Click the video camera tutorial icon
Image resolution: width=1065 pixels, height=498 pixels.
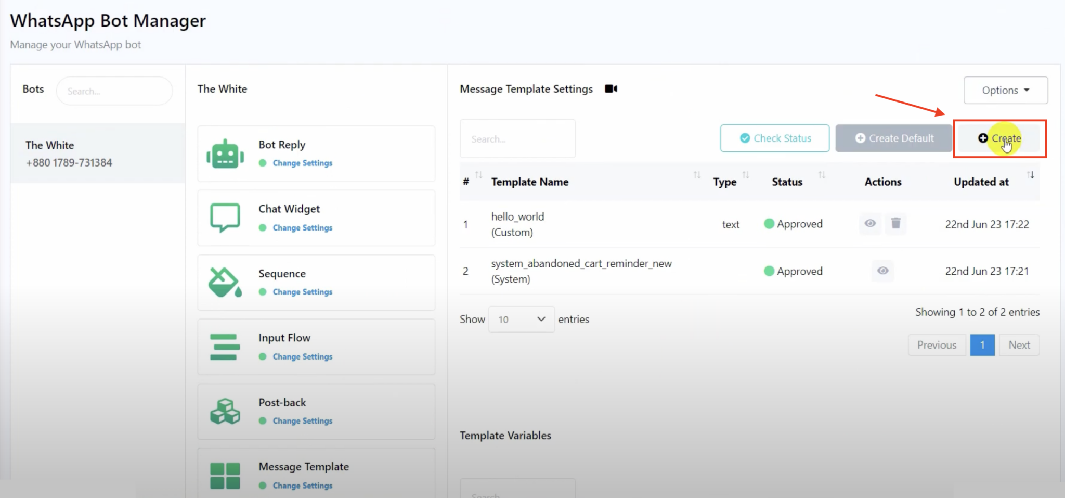coord(611,89)
